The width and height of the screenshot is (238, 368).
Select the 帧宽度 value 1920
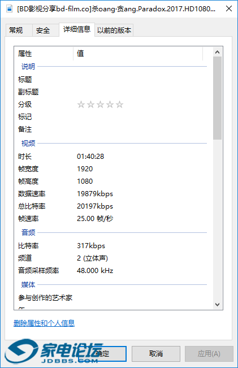point(85,169)
